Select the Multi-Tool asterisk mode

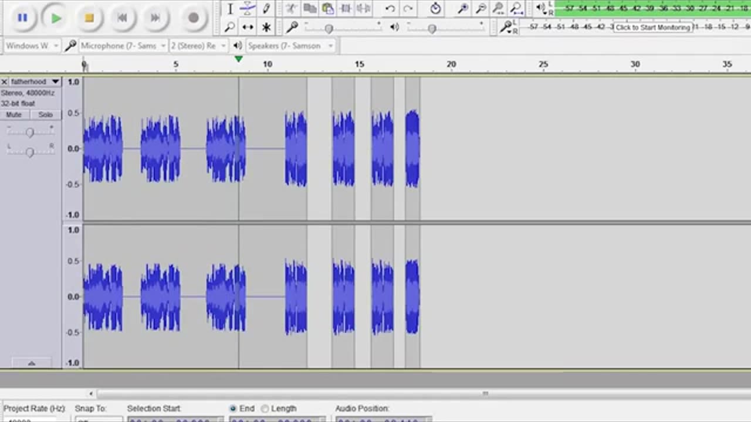[266, 27]
